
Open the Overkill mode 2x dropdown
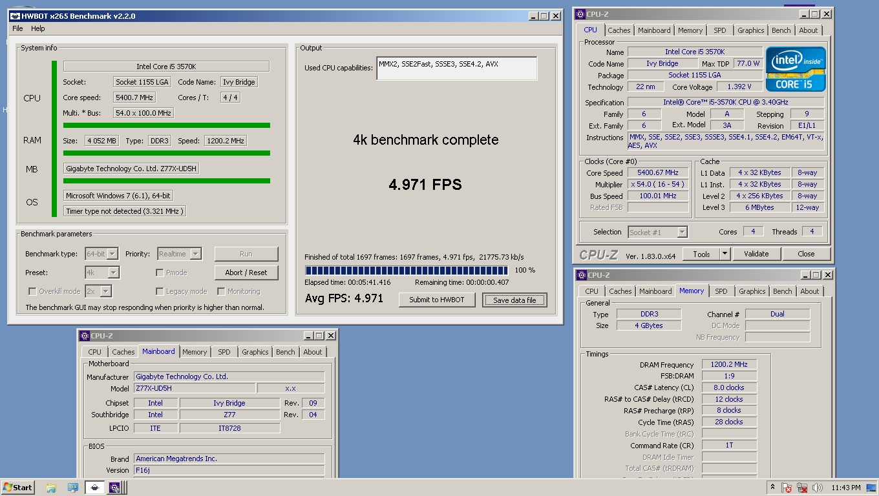98,291
